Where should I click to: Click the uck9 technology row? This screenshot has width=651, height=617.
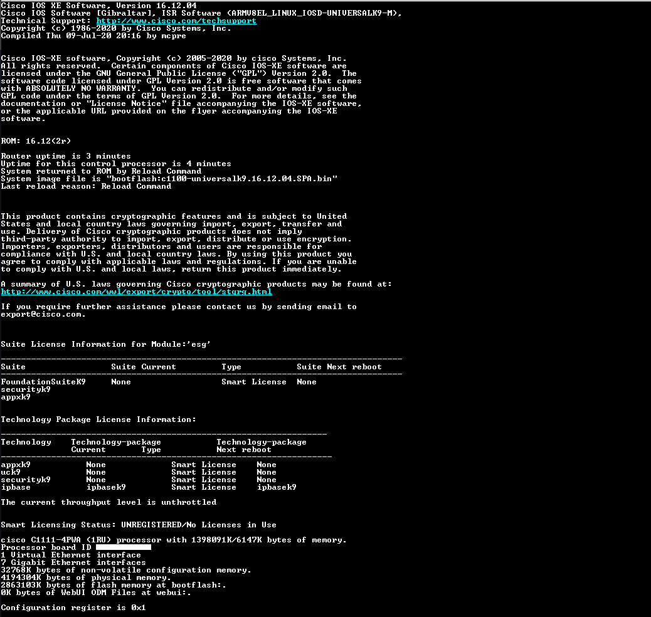point(149,472)
